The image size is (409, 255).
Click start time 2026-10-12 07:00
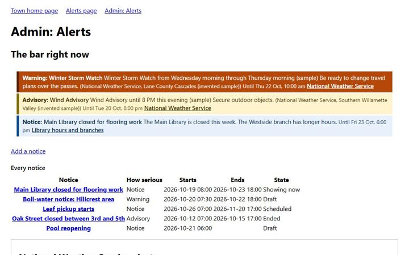[x=188, y=219]
